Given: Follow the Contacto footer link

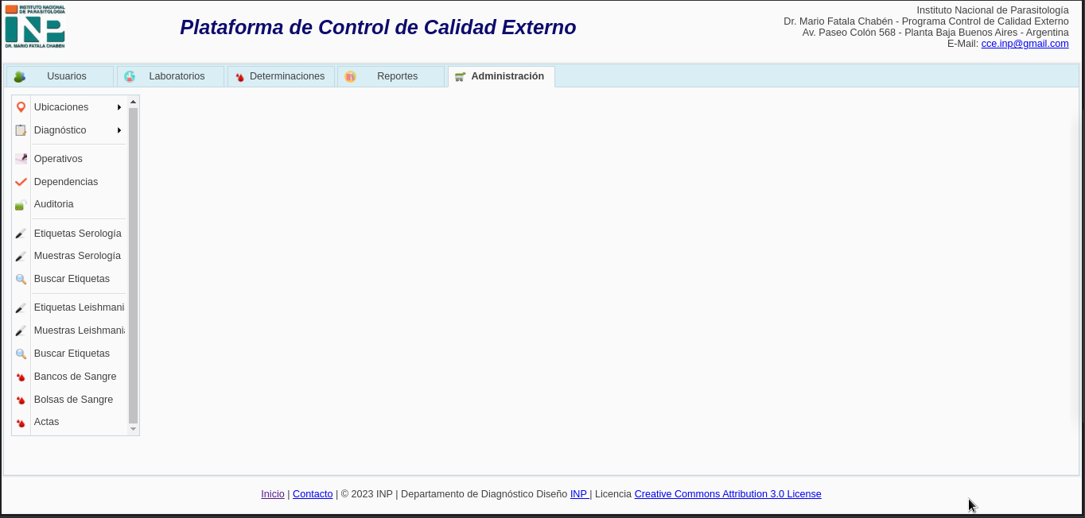Looking at the screenshot, I should pos(313,494).
